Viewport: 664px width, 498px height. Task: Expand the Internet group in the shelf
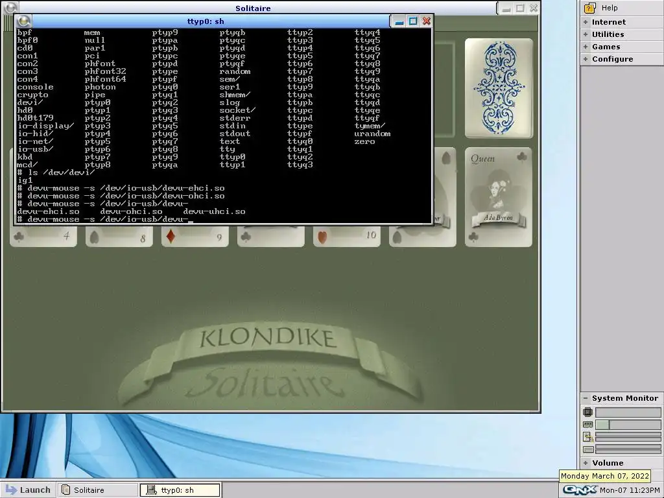[x=622, y=22]
